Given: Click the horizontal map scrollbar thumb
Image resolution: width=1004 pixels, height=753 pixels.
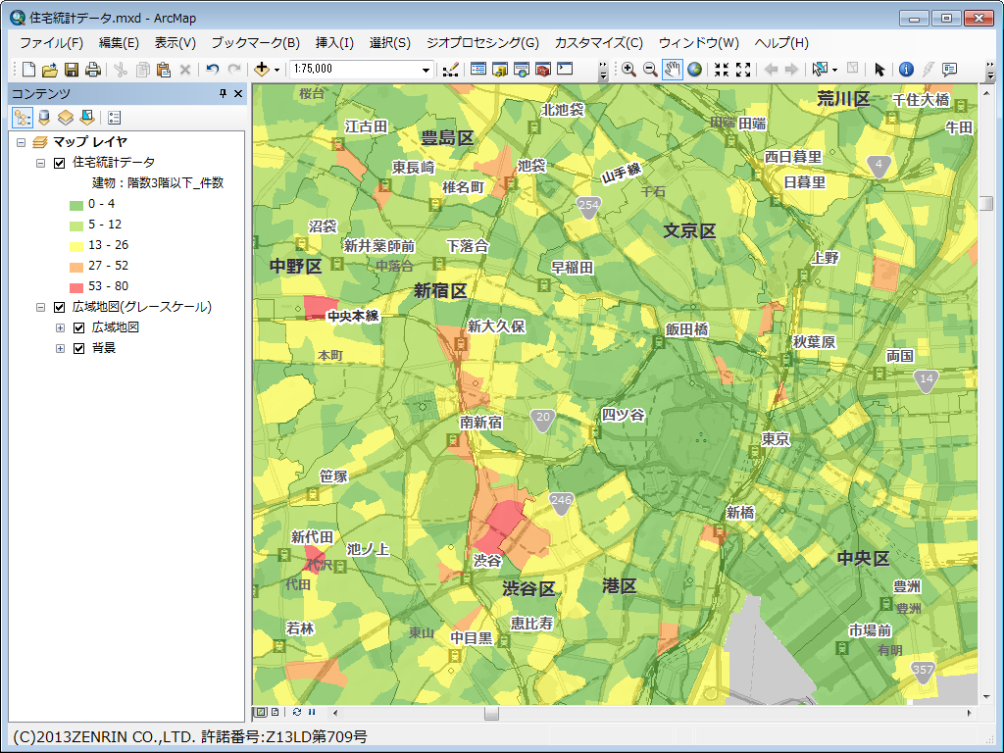Looking at the screenshot, I should tap(492, 713).
